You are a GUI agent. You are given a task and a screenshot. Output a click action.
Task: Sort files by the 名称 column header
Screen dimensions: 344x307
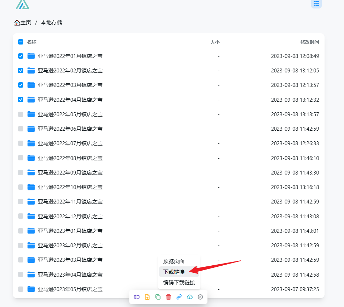32,42
